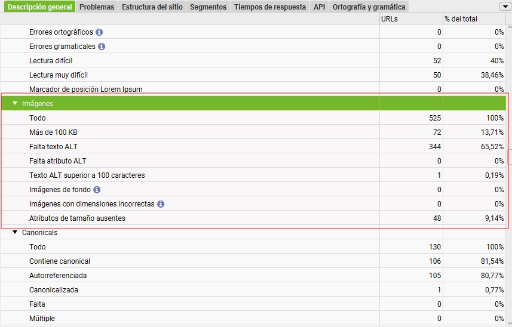Select the Contiene canonical row
Image resolution: width=512 pixels, height=327 pixels.
[253, 261]
